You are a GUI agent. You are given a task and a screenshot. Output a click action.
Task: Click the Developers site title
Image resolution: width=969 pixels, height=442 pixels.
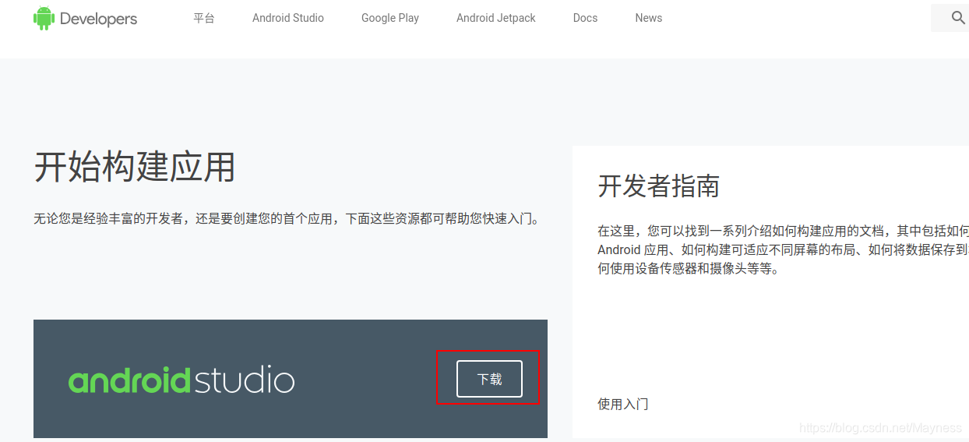click(98, 19)
